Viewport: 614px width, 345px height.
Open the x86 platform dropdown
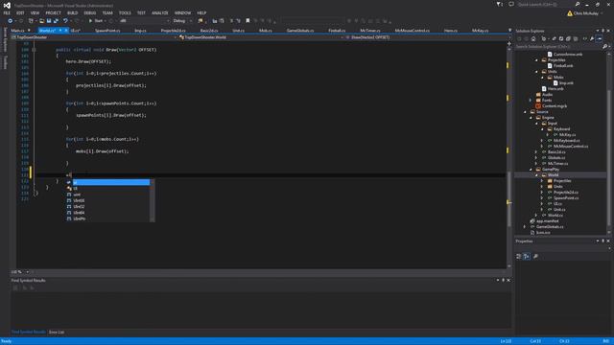(144, 21)
